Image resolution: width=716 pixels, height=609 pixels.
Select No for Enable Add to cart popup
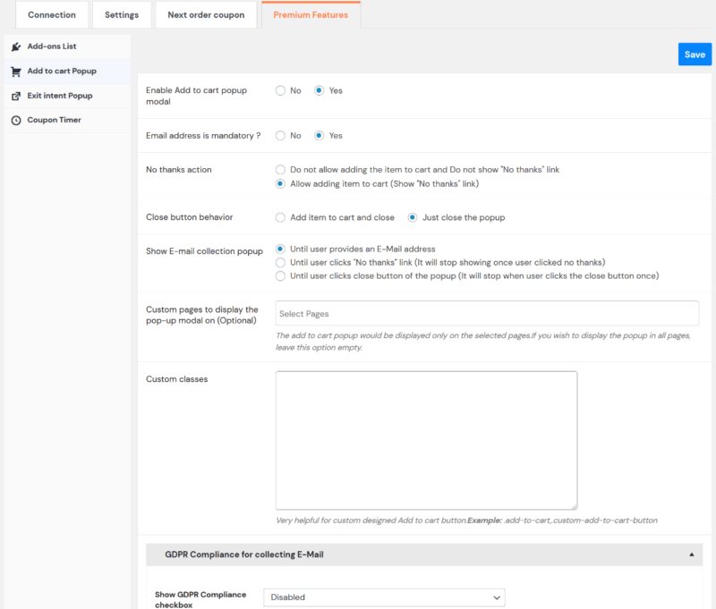280,91
